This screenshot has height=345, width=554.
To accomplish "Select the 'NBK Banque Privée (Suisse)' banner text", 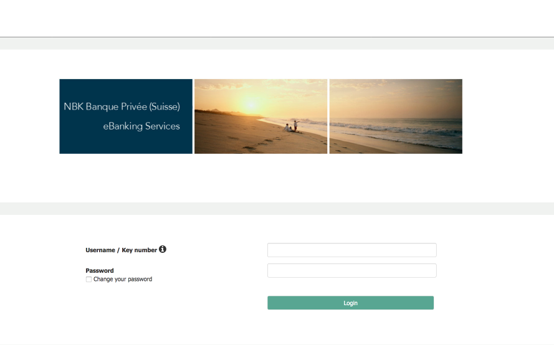I will [122, 106].
